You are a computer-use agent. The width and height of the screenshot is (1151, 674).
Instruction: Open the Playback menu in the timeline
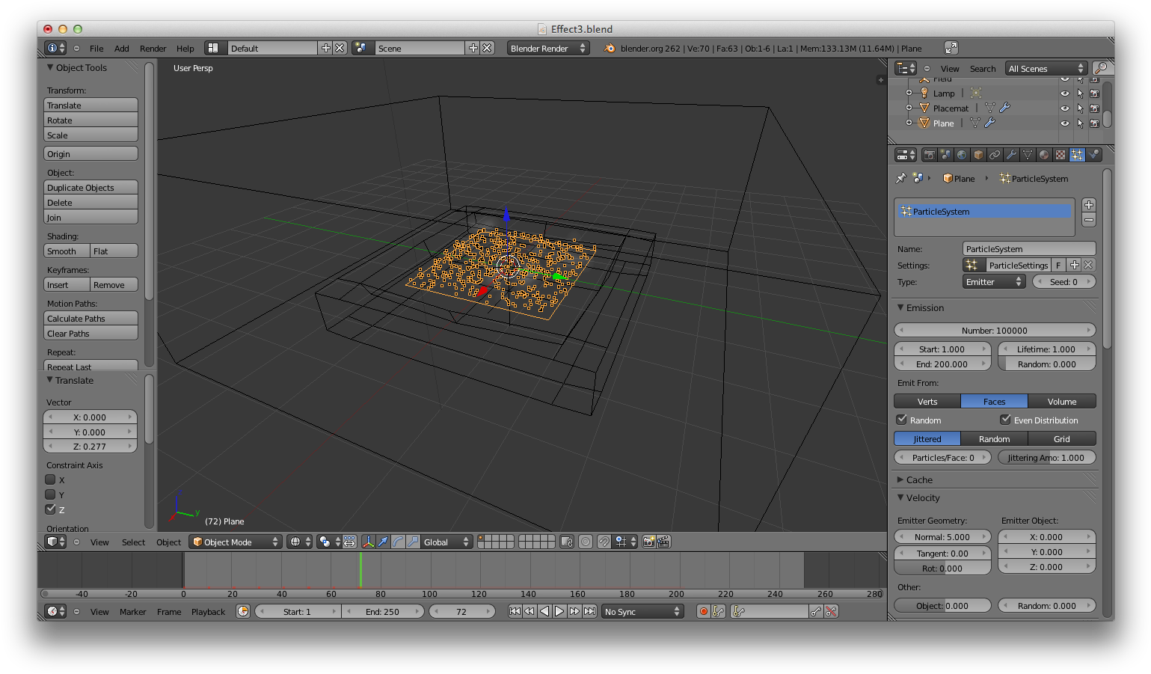click(x=208, y=611)
